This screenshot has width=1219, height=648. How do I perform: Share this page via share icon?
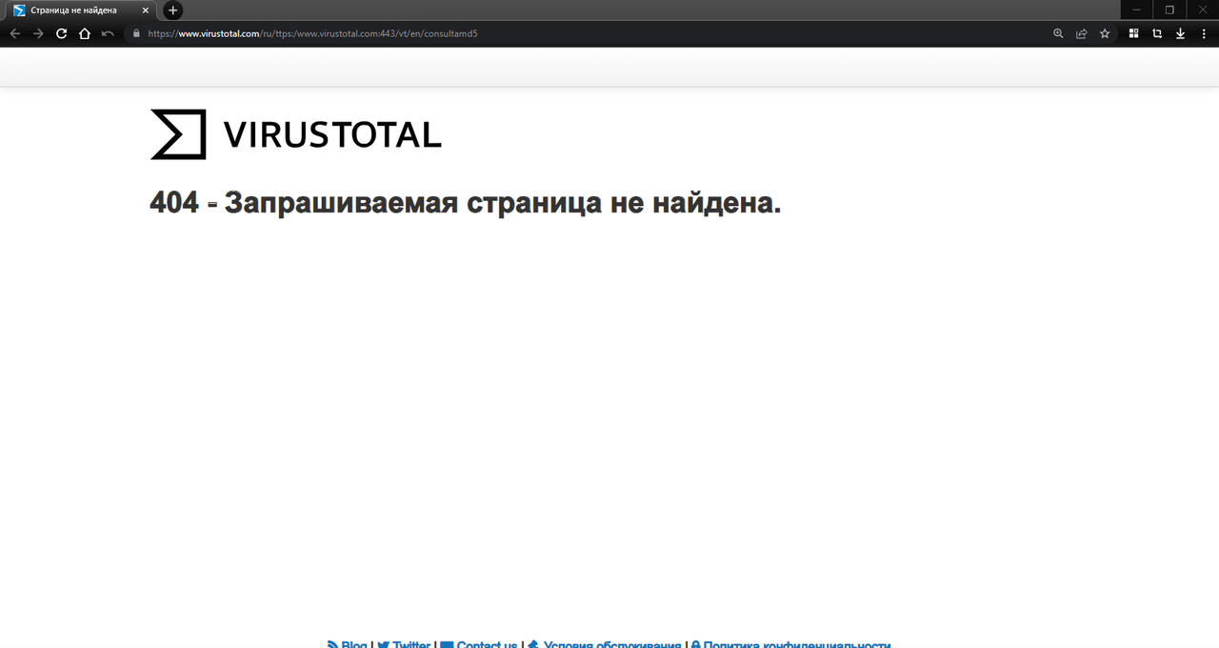pyautogui.click(x=1082, y=33)
